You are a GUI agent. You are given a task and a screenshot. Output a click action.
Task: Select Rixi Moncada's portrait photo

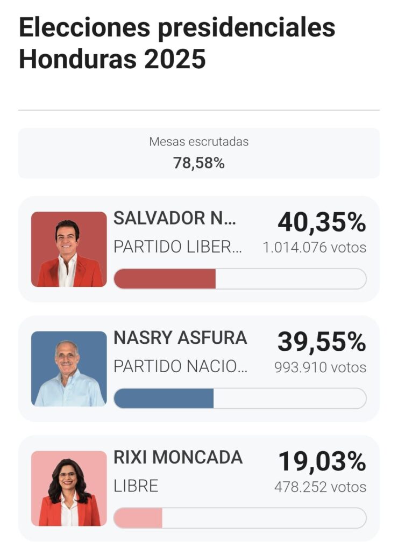tap(69, 488)
